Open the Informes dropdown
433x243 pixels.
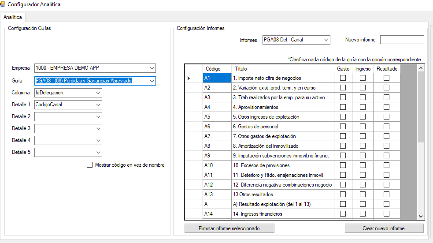296,40
